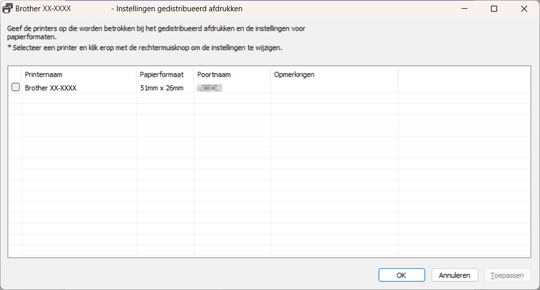Viewport: 540px width, 290px height.
Task: Click the blurred port name cell
Action: (209, 88)
